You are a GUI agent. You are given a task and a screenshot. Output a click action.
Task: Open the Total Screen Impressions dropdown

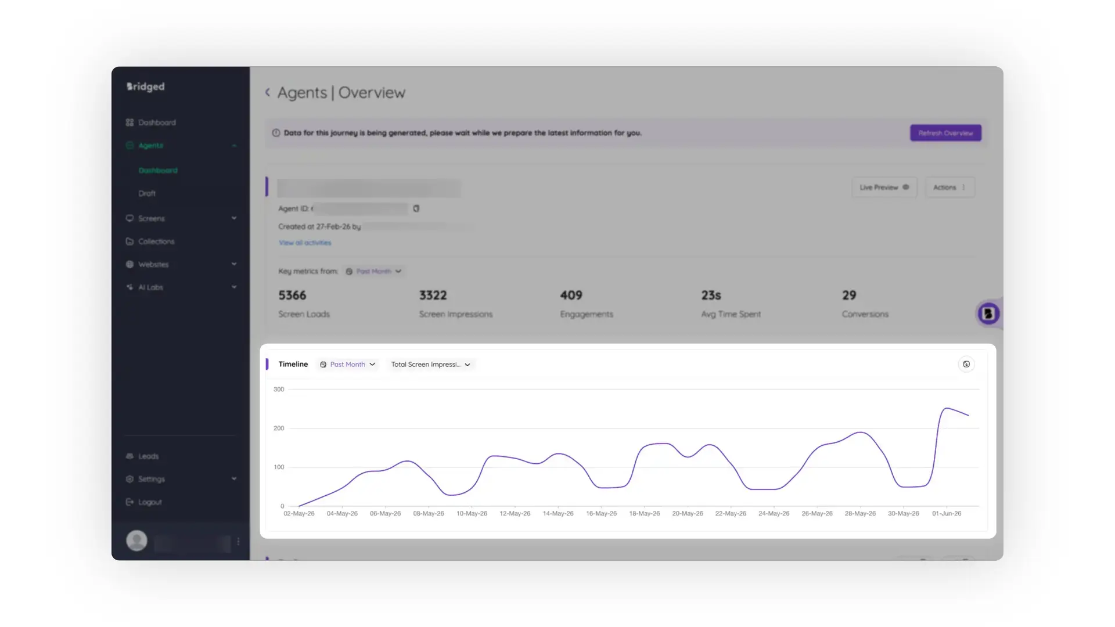click(x=430, y=365)
